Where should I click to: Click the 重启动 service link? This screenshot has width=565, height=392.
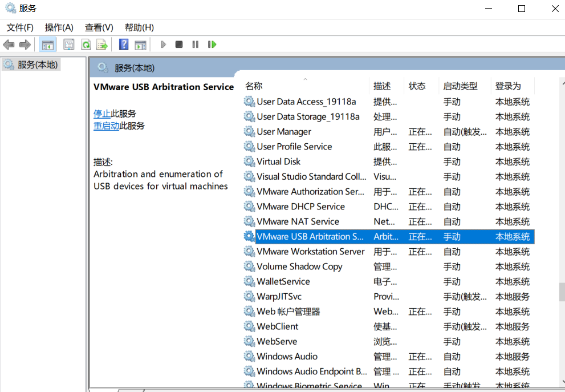(106, 126)
